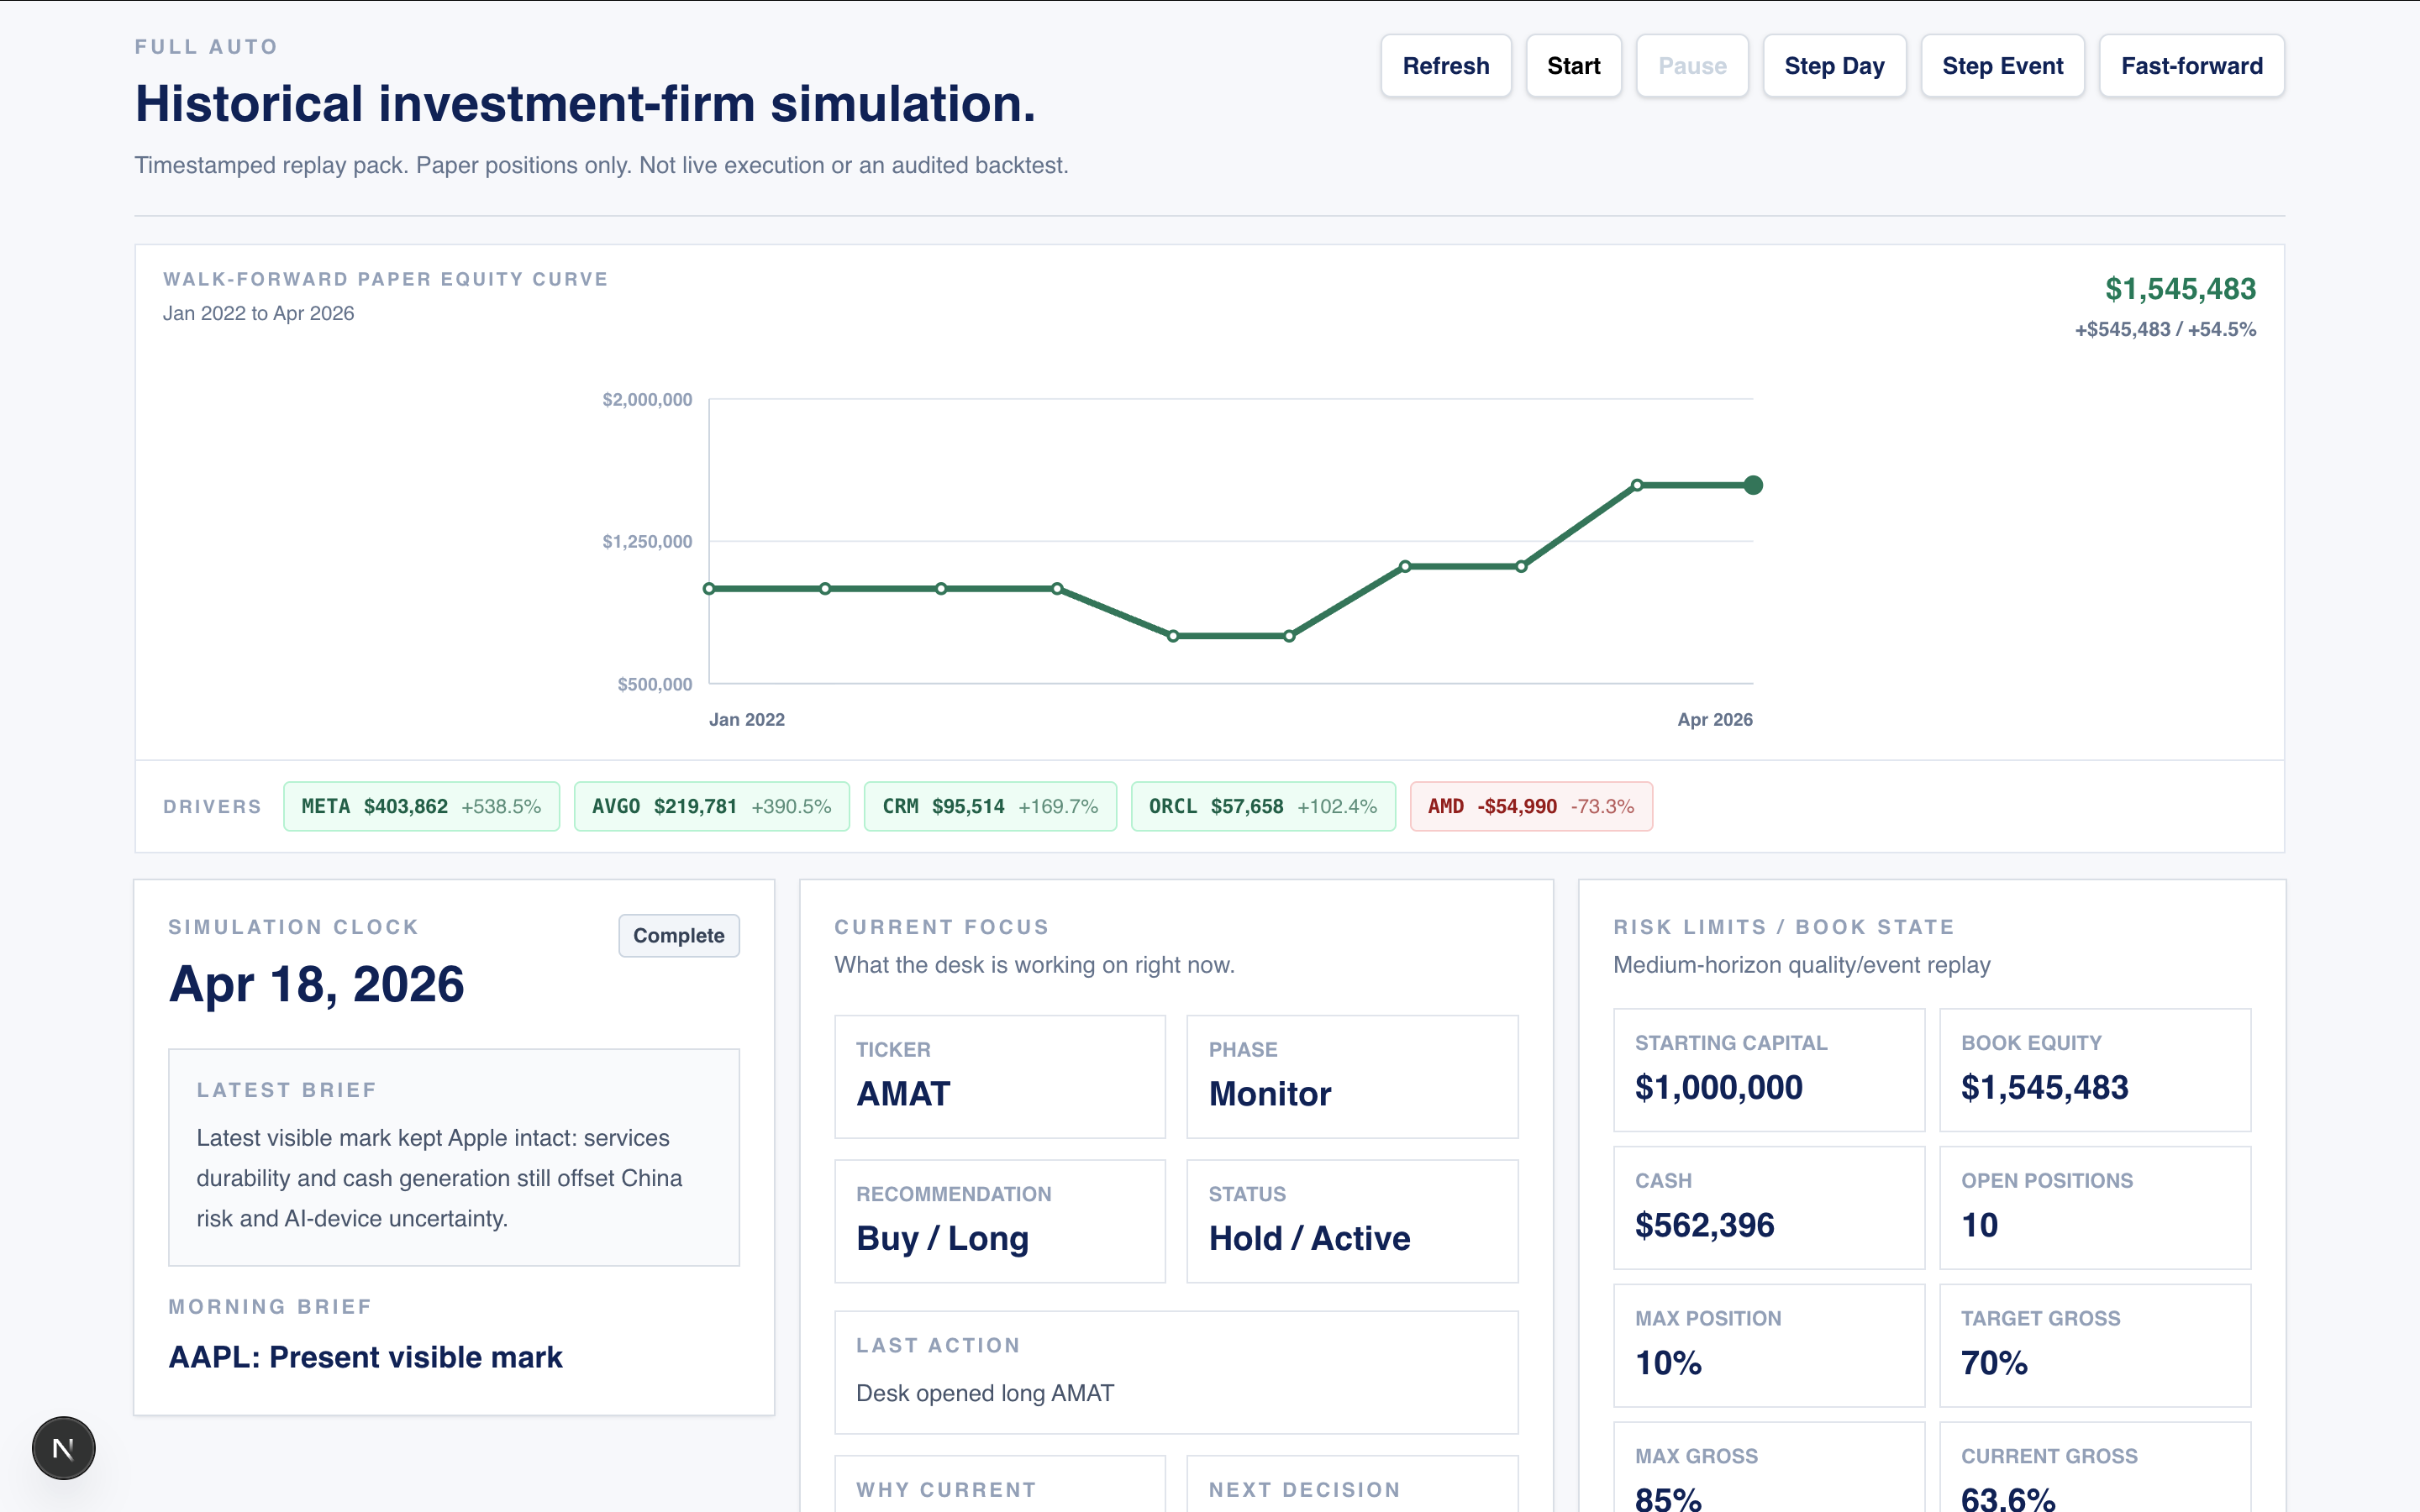The height and width of the screenshot is (1512, 2420).
Task: Click the red AMD driver chip
Action: point(1530,806)
